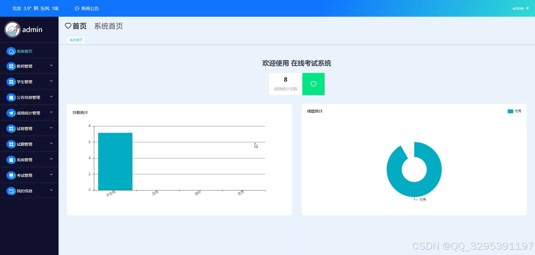535x255 pixels.
Task: Click the 试卷管理 grid icon
Action: click(11, 128)
